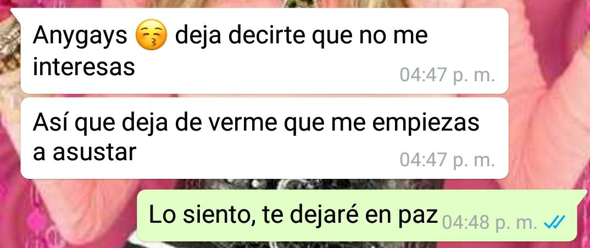
Task: Tap the kissing face emoji after Anygays
Action: point(151,35)
